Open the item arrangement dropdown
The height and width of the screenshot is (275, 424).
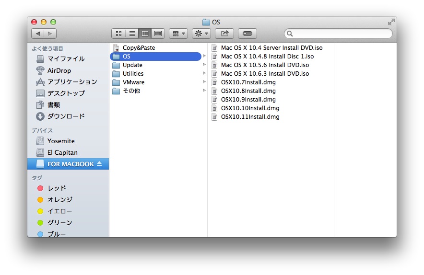point(178,34)
